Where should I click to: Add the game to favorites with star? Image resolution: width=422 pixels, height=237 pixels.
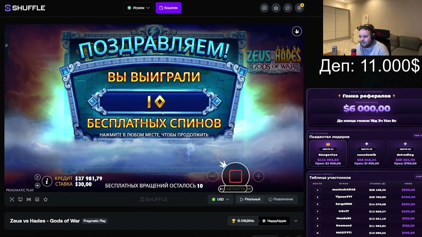pos(45,199)
